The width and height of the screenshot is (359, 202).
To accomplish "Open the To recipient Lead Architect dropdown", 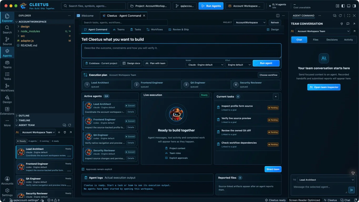I will (x=326, y=180).
